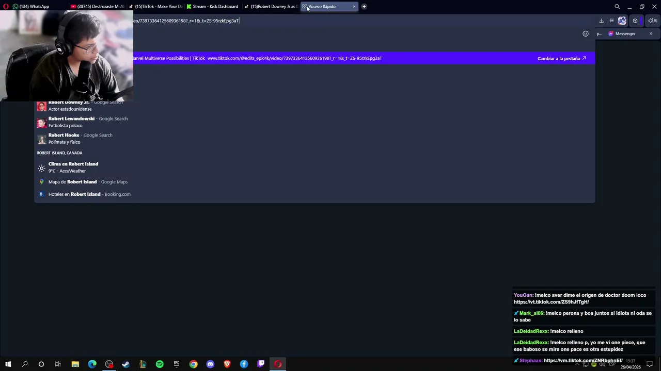Open the easy setup sliders icon
Viewport: 661px width, 371px height.
coord(611,21)
